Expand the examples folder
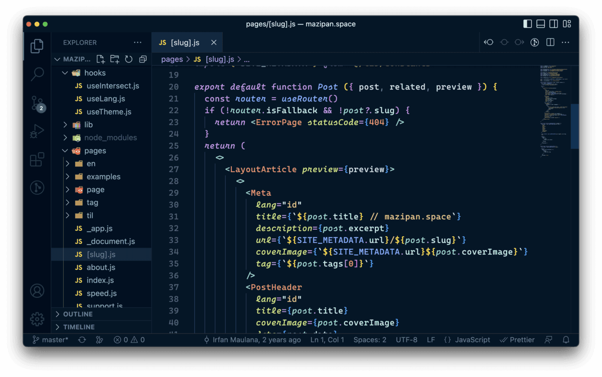 [x=101, y=177]
